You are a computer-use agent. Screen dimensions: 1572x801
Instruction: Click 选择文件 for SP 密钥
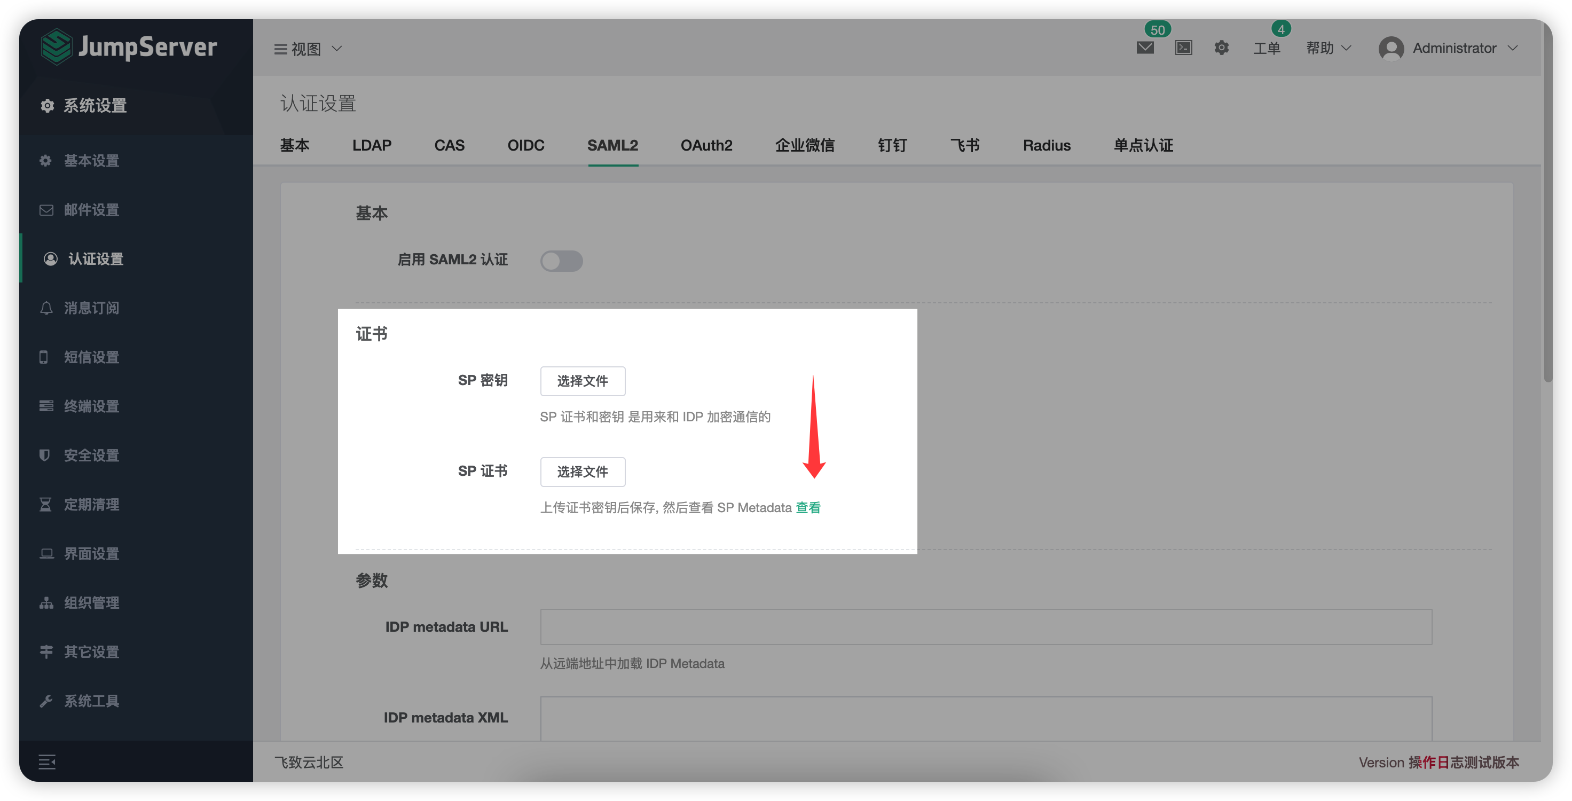[x=582, y=380]
